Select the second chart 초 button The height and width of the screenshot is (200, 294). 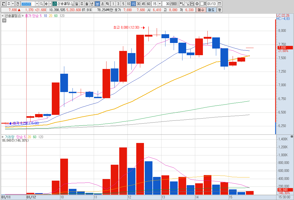pos(102,4)
